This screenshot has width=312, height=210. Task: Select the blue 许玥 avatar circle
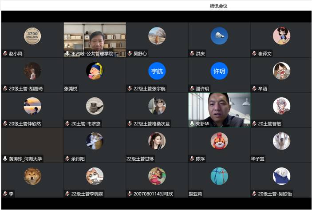coord(219,71)
